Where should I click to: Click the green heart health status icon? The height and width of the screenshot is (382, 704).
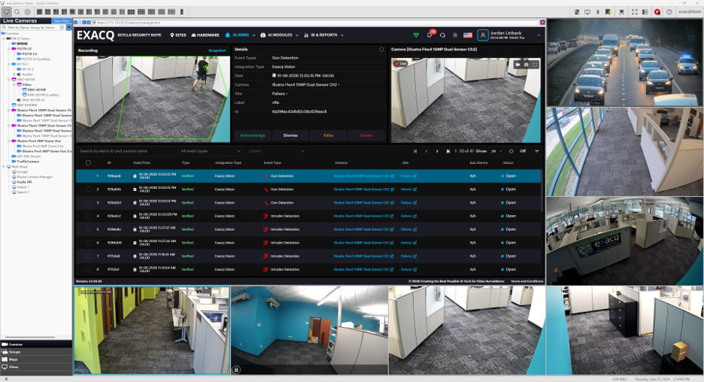click(x=416, y=35)
